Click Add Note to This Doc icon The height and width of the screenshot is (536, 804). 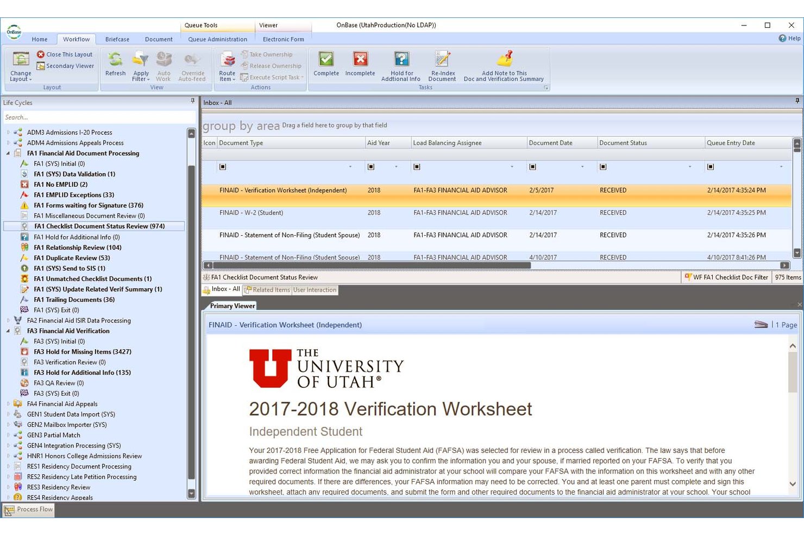(504, 59)
